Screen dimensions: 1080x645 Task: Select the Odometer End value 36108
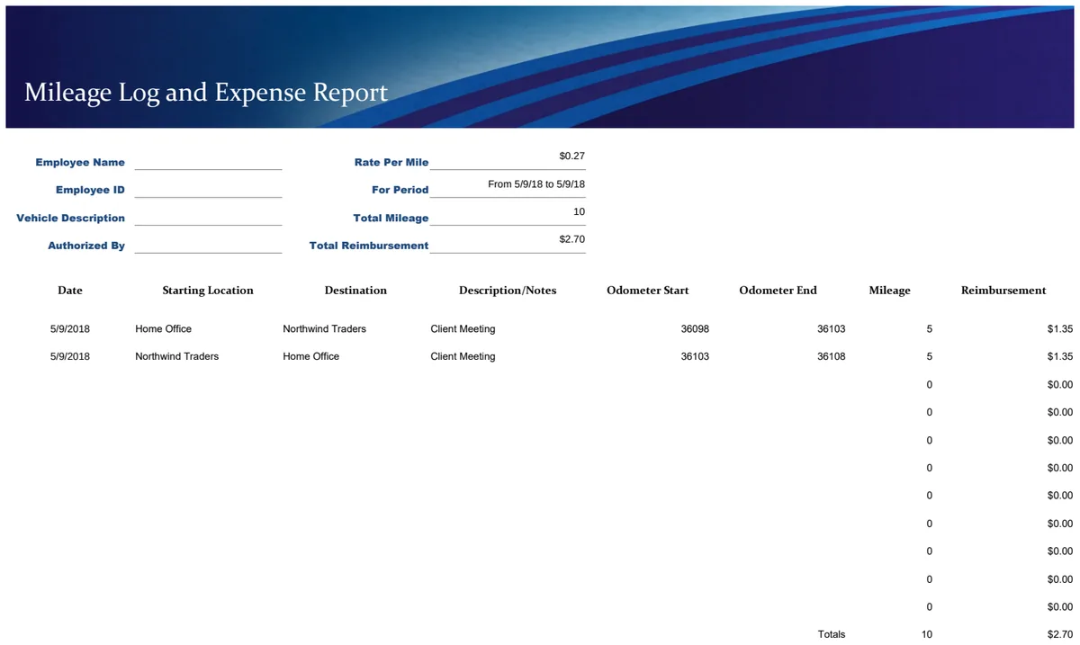coord(831,357)
